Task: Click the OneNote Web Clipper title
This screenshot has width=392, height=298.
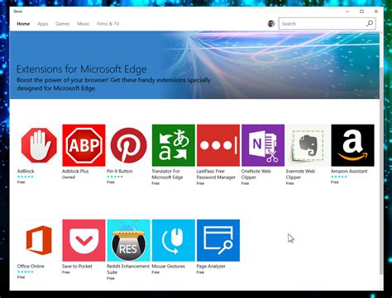Action: point(256,174)
